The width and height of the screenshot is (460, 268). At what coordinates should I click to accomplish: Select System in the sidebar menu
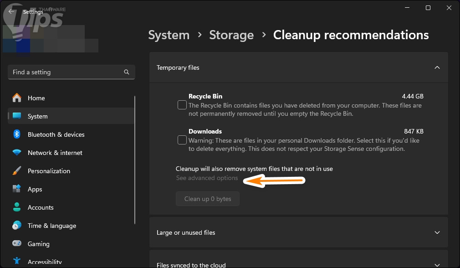coord(37,116)
